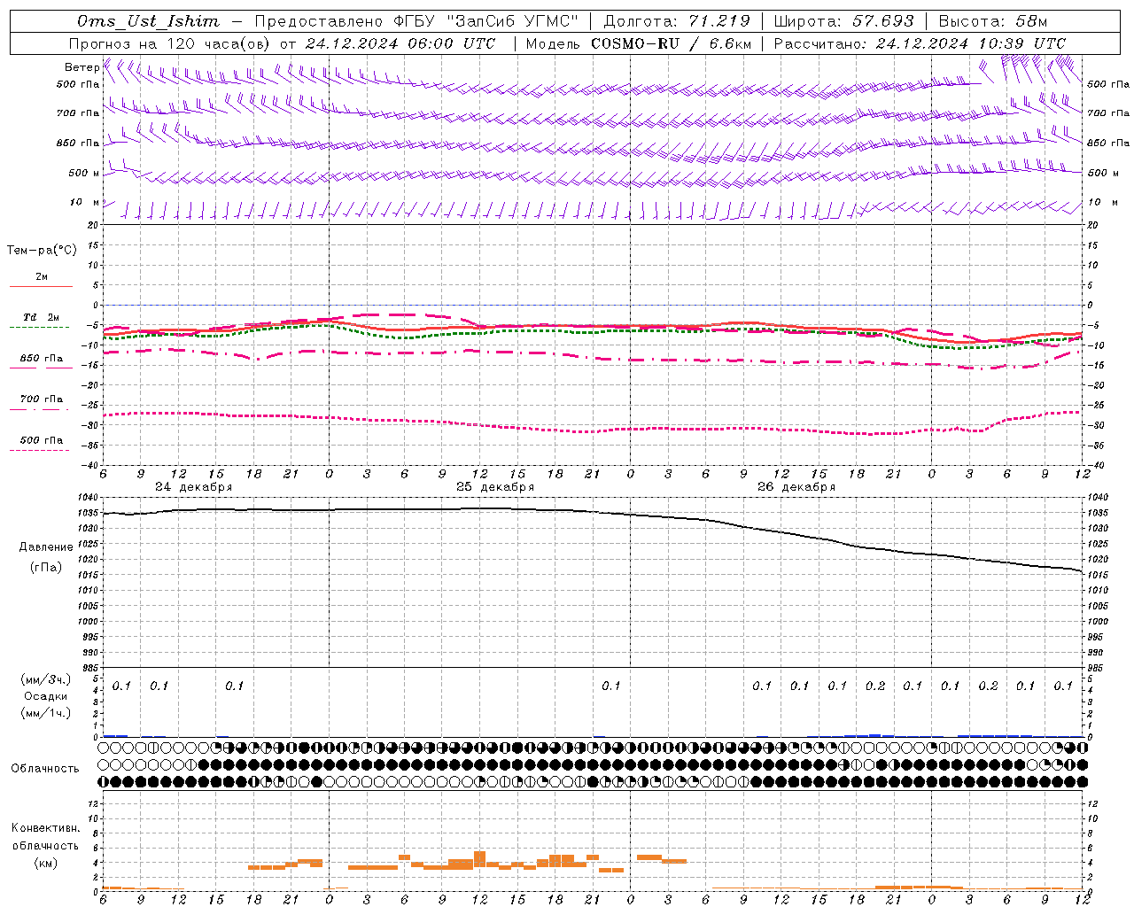Select the 'Модель COSMO-RU / 6.6км' label

pos(639,43)
